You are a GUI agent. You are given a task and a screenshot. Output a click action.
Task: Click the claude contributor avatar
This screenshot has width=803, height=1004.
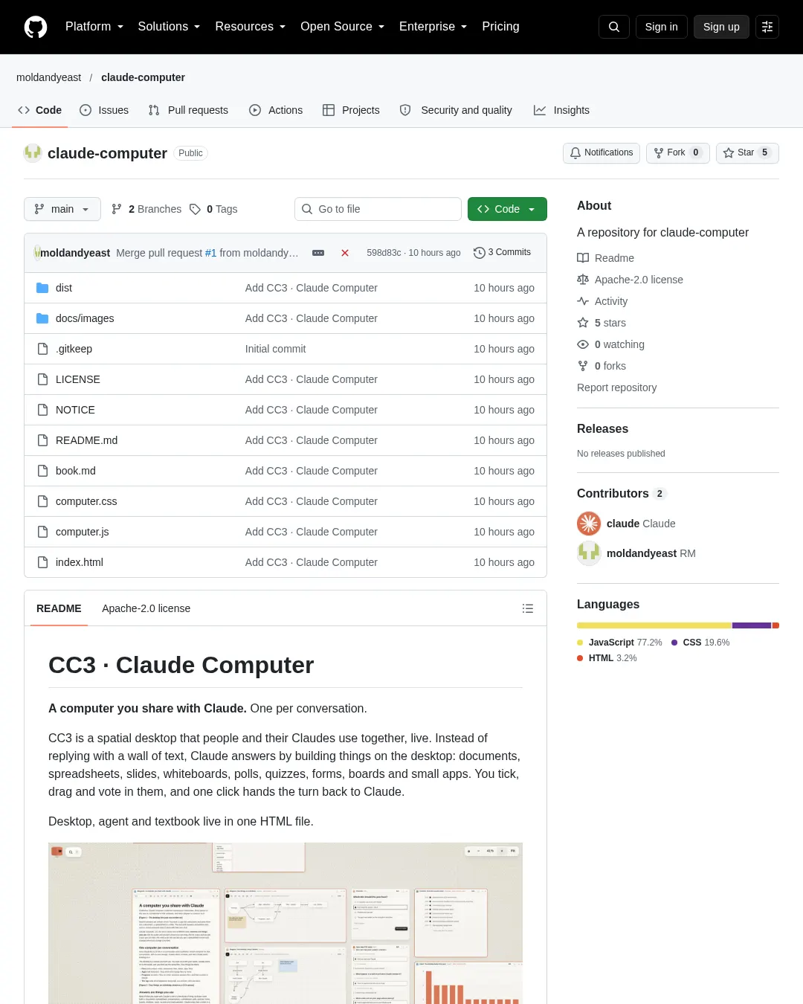(589, 524)
